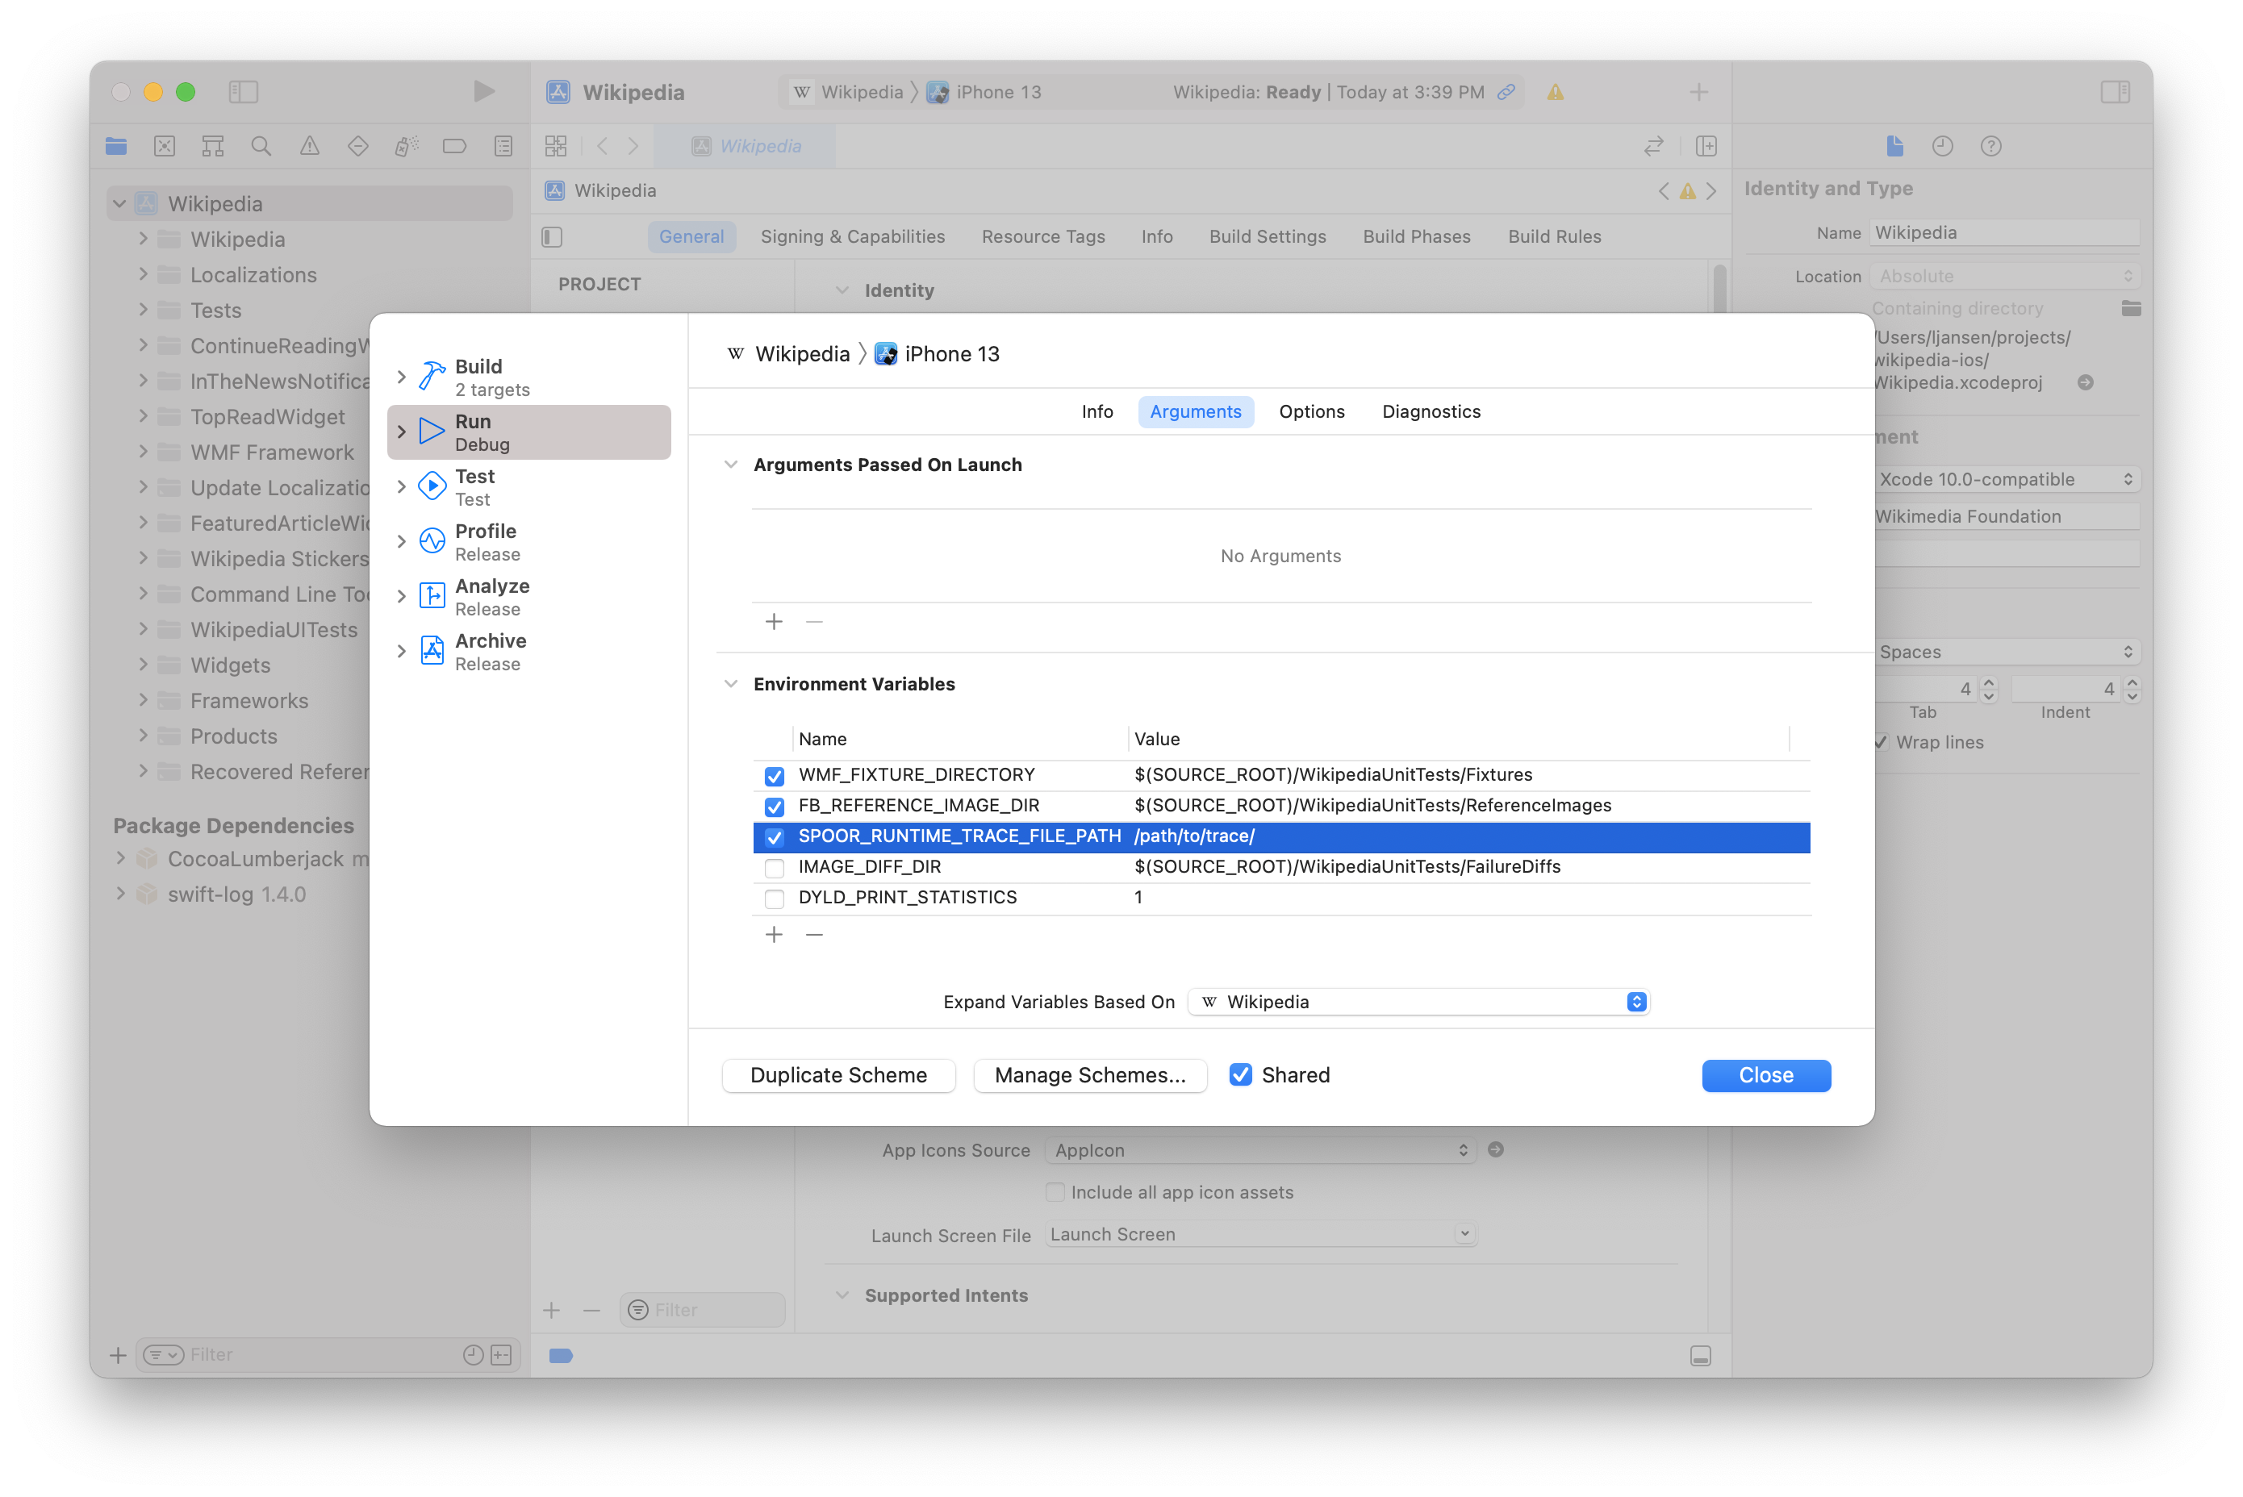Click the plus Library button in toolbar
2243x1497 pixels.
[1698, 92]
